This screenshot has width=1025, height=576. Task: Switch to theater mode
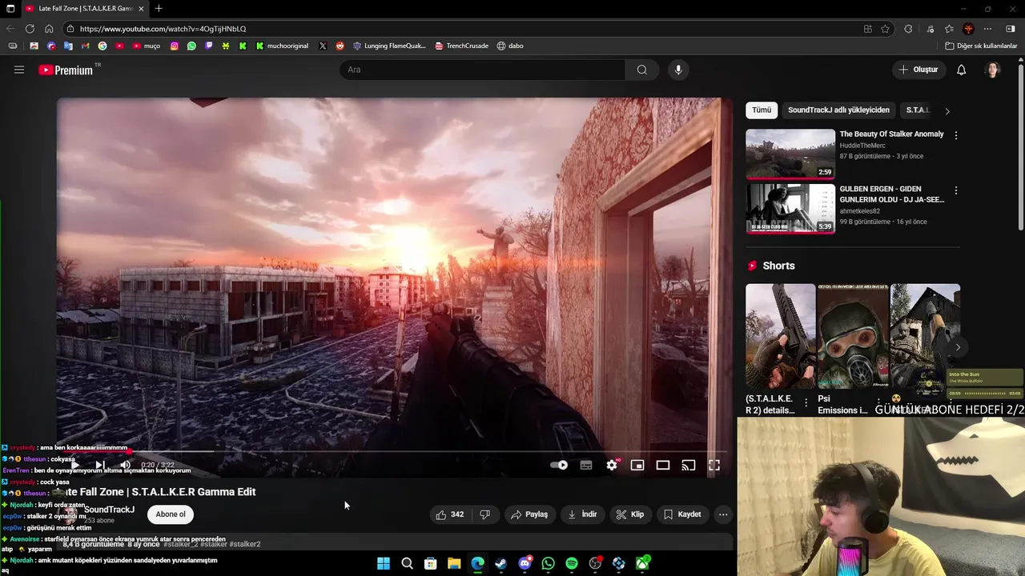663,465
